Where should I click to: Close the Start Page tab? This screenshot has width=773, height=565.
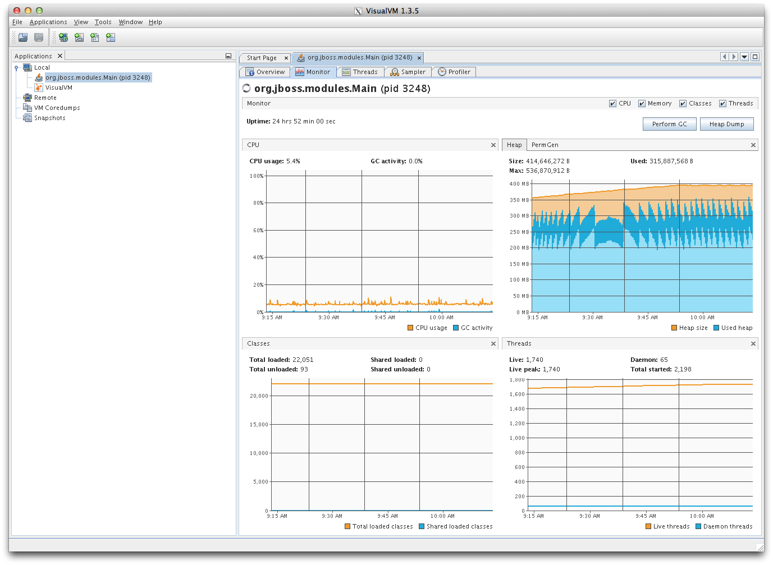point(286,58)
